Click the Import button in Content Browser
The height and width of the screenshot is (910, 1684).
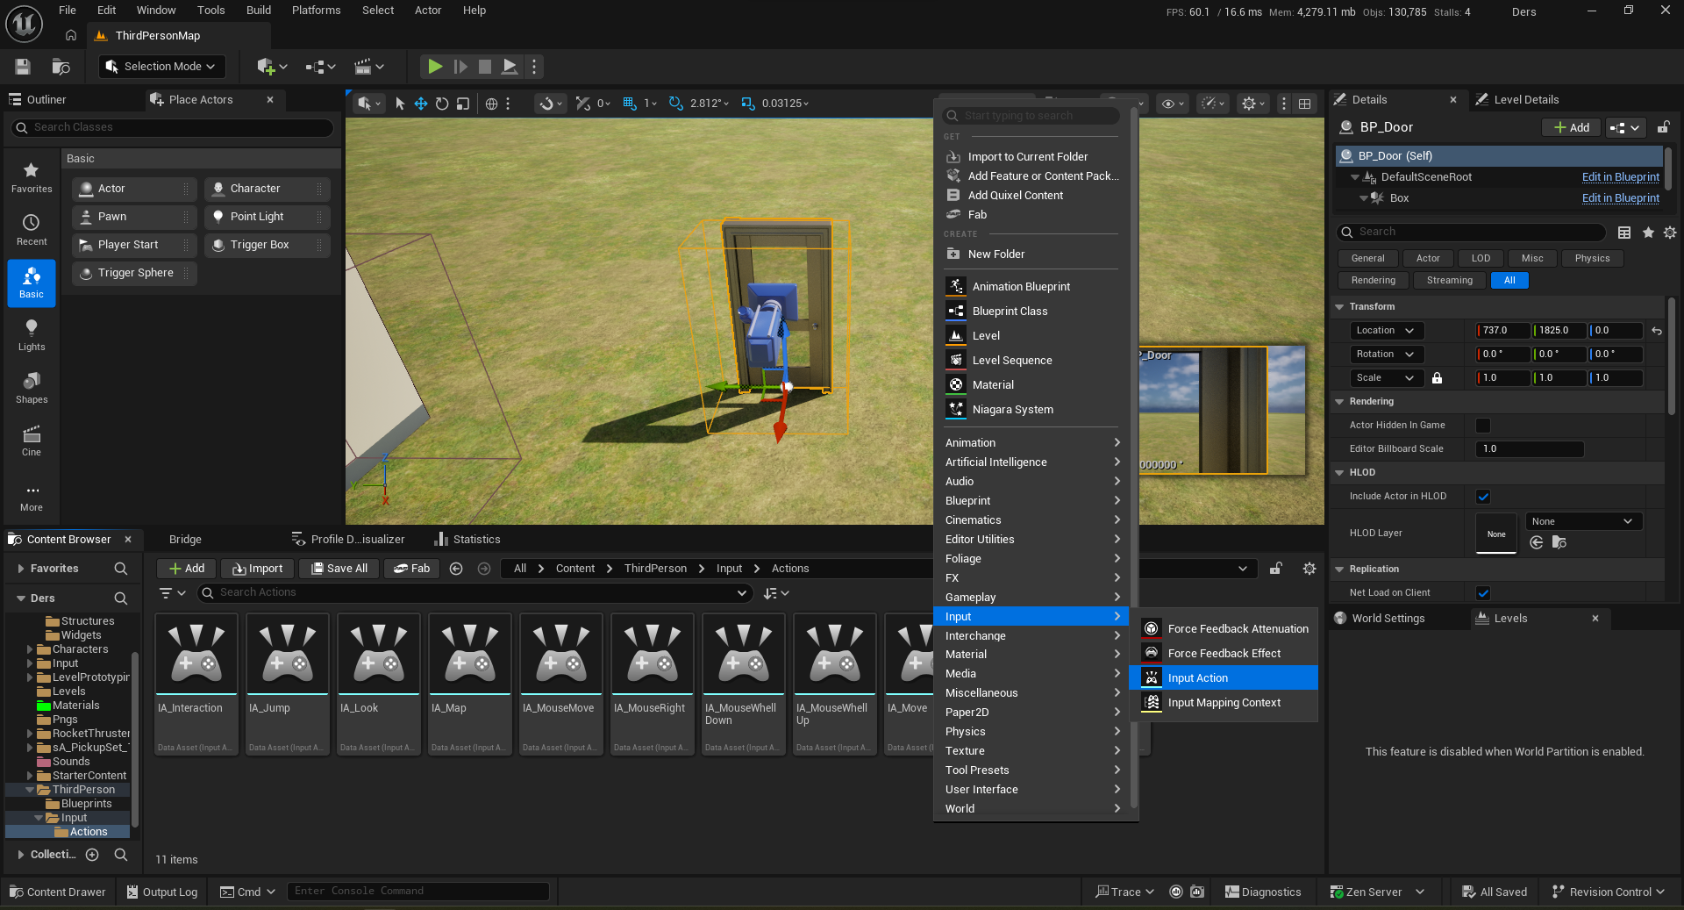(257, 569)
